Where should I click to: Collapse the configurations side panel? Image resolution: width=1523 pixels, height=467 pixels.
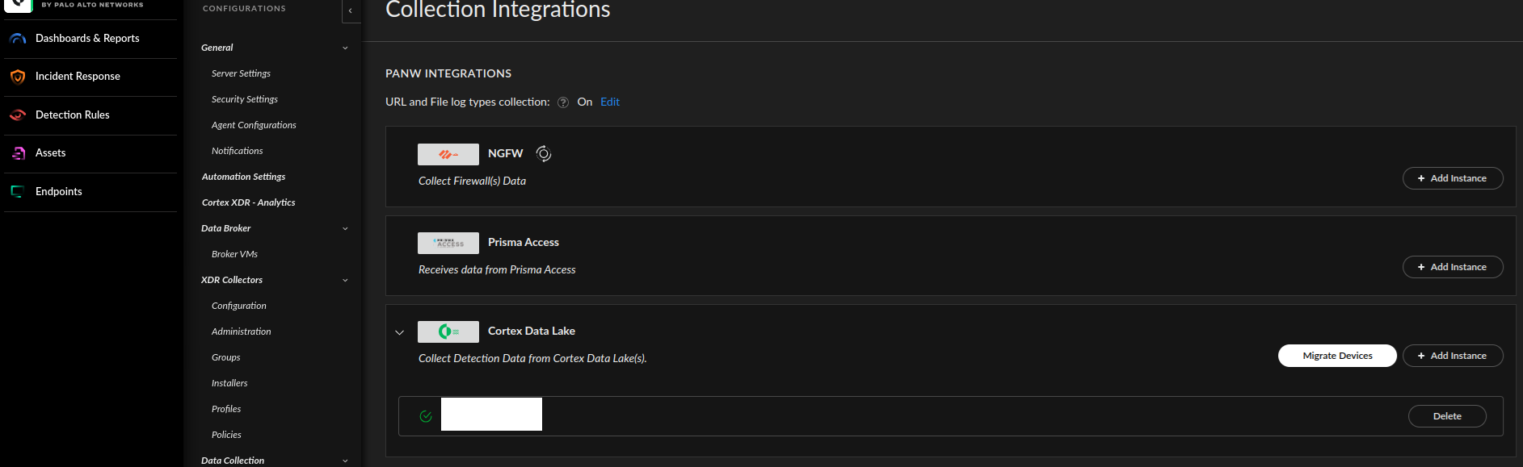tap(351, 10)
